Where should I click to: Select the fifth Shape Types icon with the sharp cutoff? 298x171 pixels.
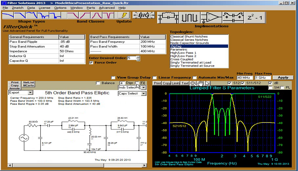(x=55, y=15)
